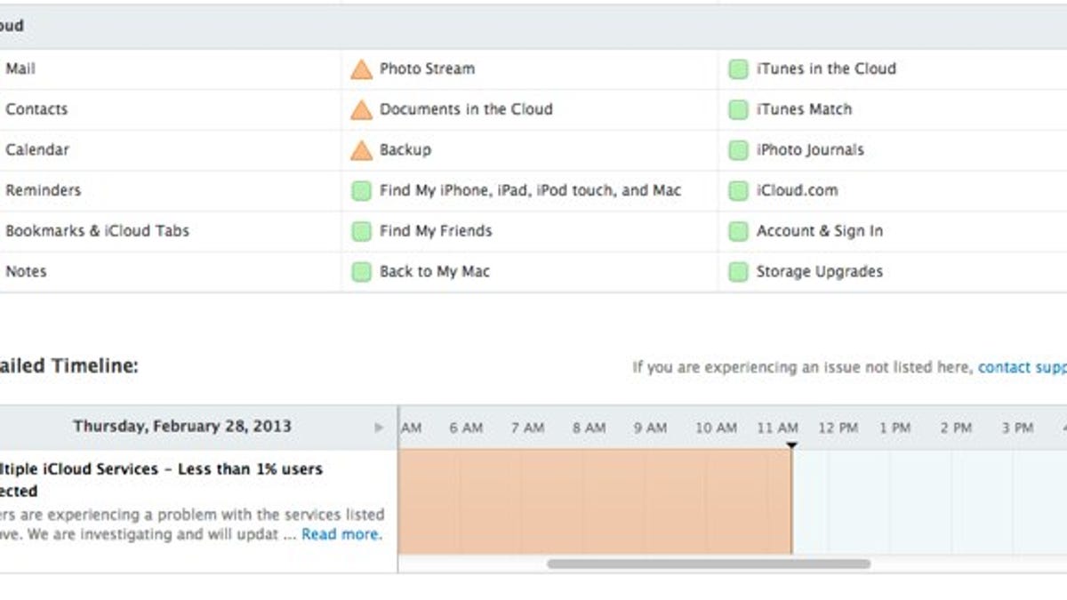Click the Account & Sign In status indicator
Viewport: 1067px width, 600px height.
[x=737, y=230]
